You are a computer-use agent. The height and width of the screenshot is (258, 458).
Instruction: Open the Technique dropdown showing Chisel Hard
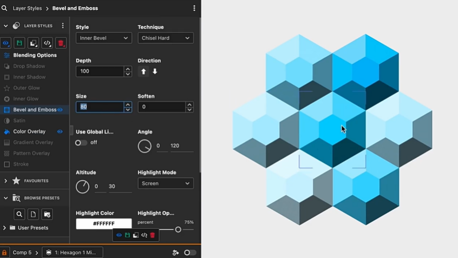[166, 38]
